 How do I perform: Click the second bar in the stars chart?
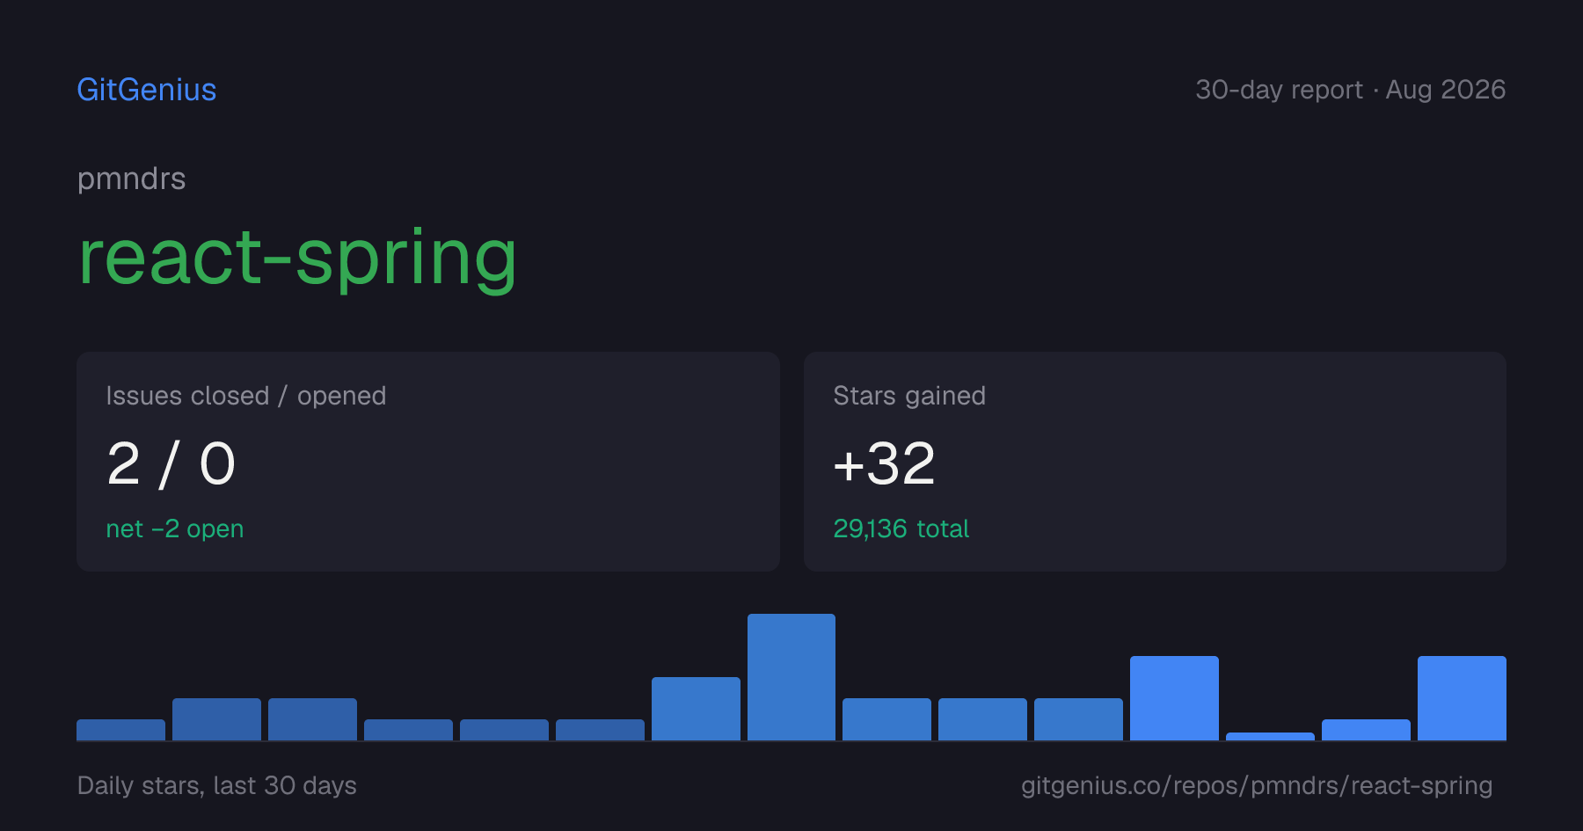216,719
